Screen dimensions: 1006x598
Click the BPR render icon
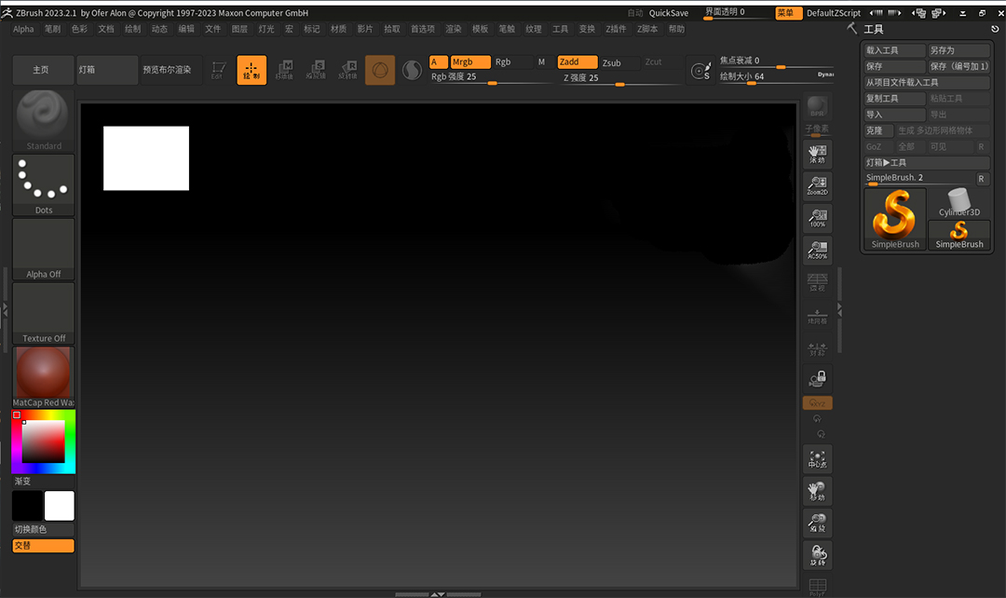[818, 106]
